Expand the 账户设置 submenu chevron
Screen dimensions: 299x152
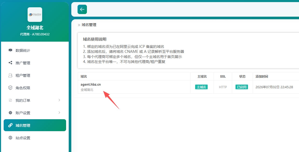[59, 112]
